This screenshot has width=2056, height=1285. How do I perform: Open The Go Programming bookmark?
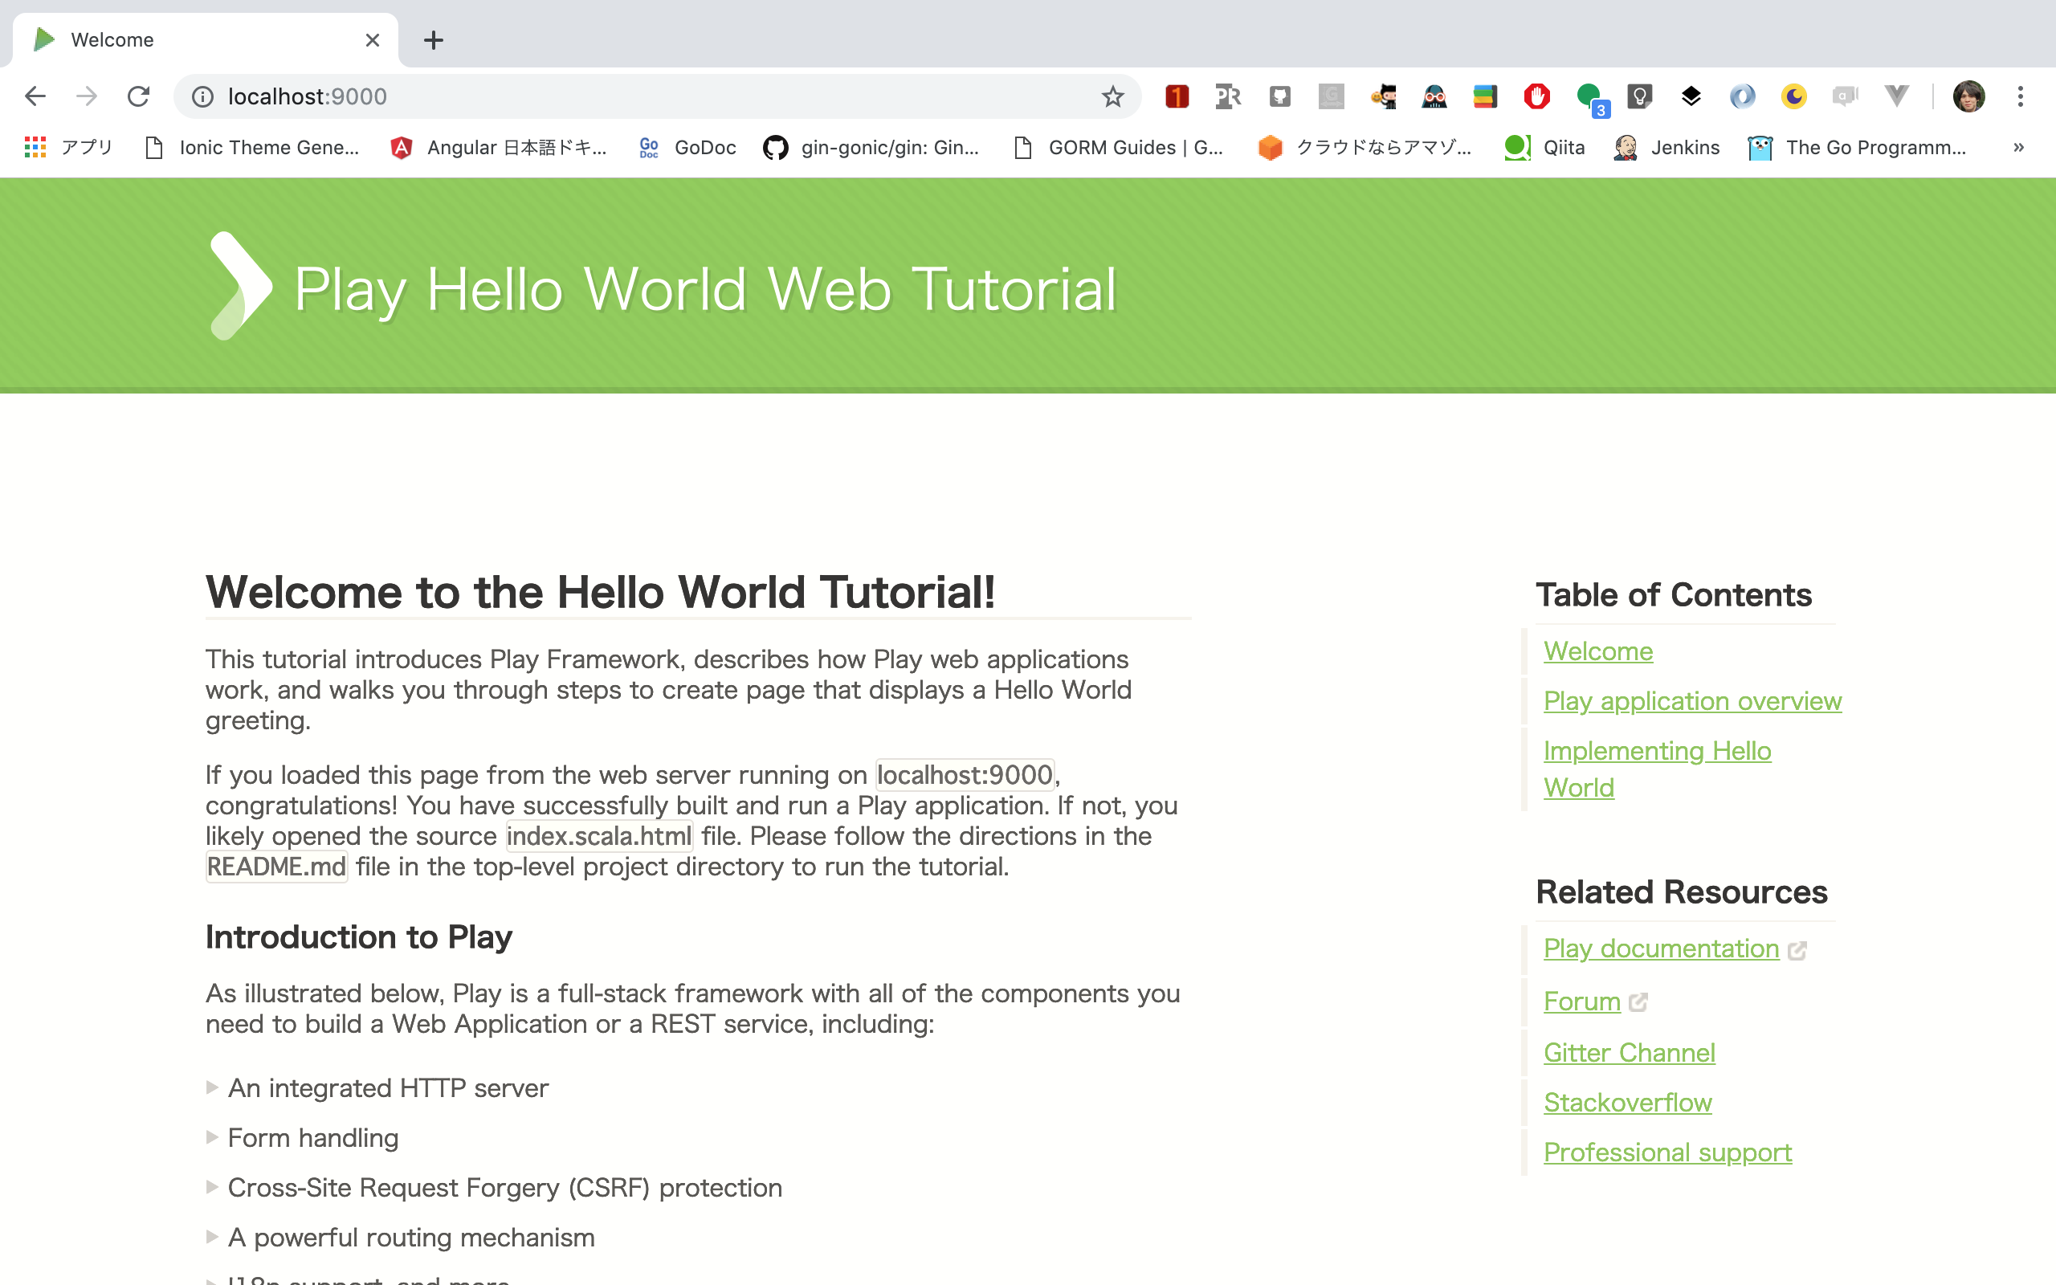[x=1857, y=147]
